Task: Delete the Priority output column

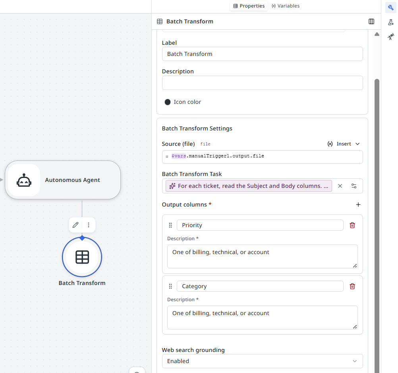Action: click(352, 226)
